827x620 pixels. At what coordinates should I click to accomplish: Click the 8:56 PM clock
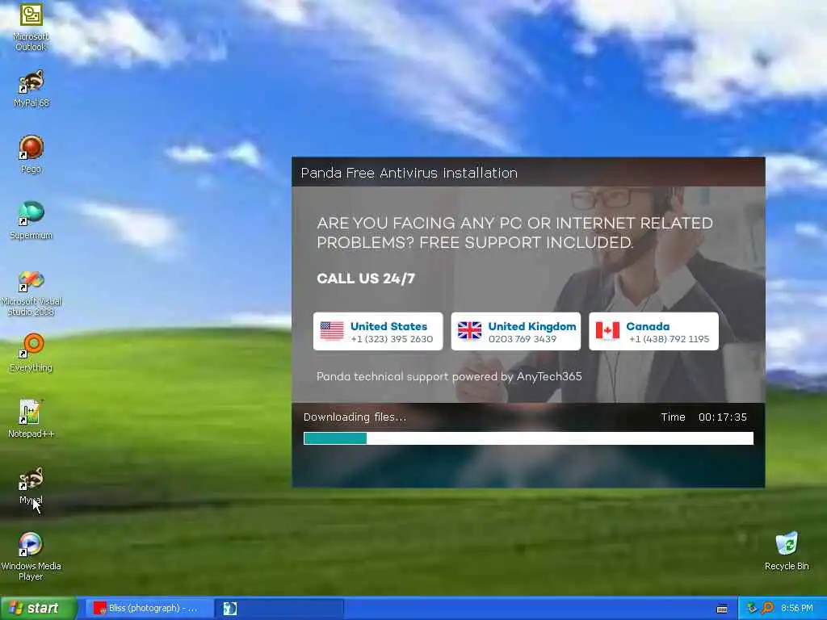click(796, 608)
